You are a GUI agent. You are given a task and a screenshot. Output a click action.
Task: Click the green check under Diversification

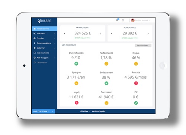click(76, 64)
